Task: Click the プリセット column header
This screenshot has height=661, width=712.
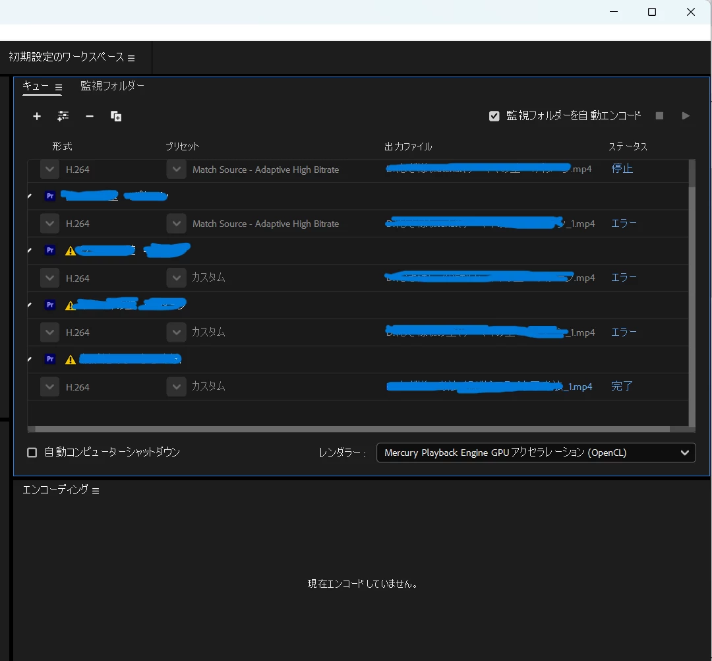Action: click(182, 146)
